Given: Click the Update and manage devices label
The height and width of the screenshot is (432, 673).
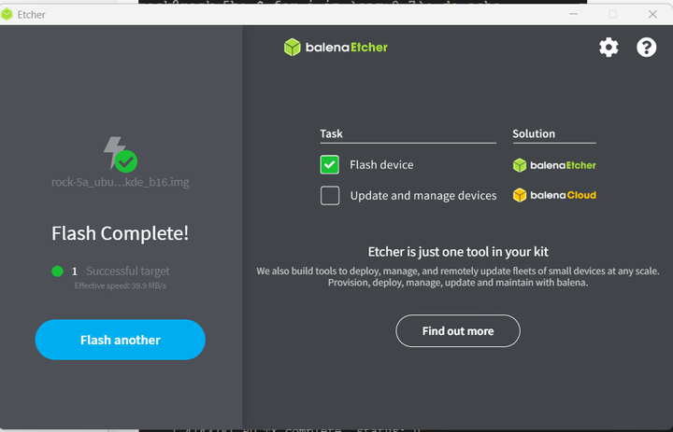Looking at the screenshot, I should [423, 196].
